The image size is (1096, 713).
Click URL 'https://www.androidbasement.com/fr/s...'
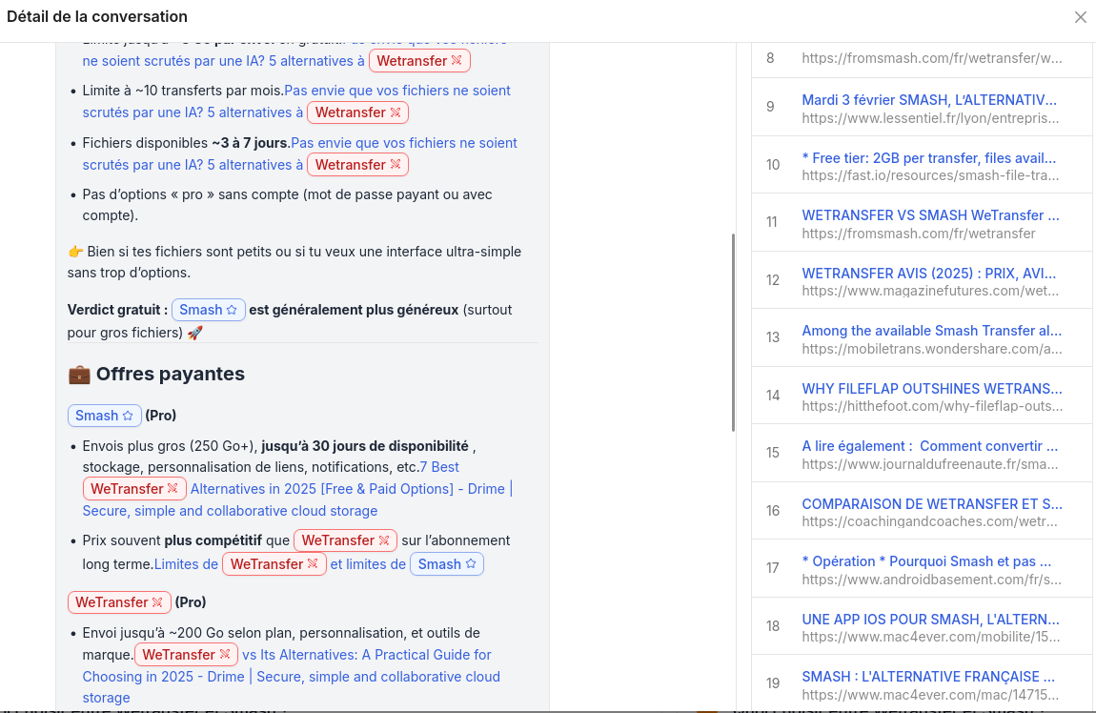click(932, 580)
